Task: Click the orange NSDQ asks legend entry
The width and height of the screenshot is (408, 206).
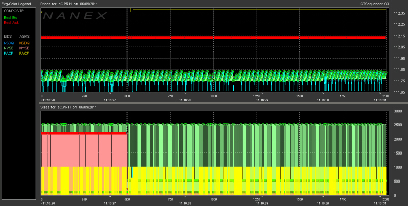Action: 24,43
